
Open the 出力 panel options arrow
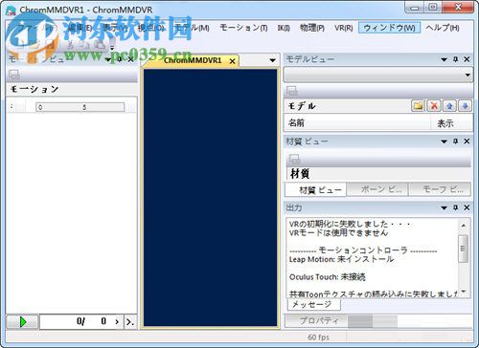pos(444,208)
